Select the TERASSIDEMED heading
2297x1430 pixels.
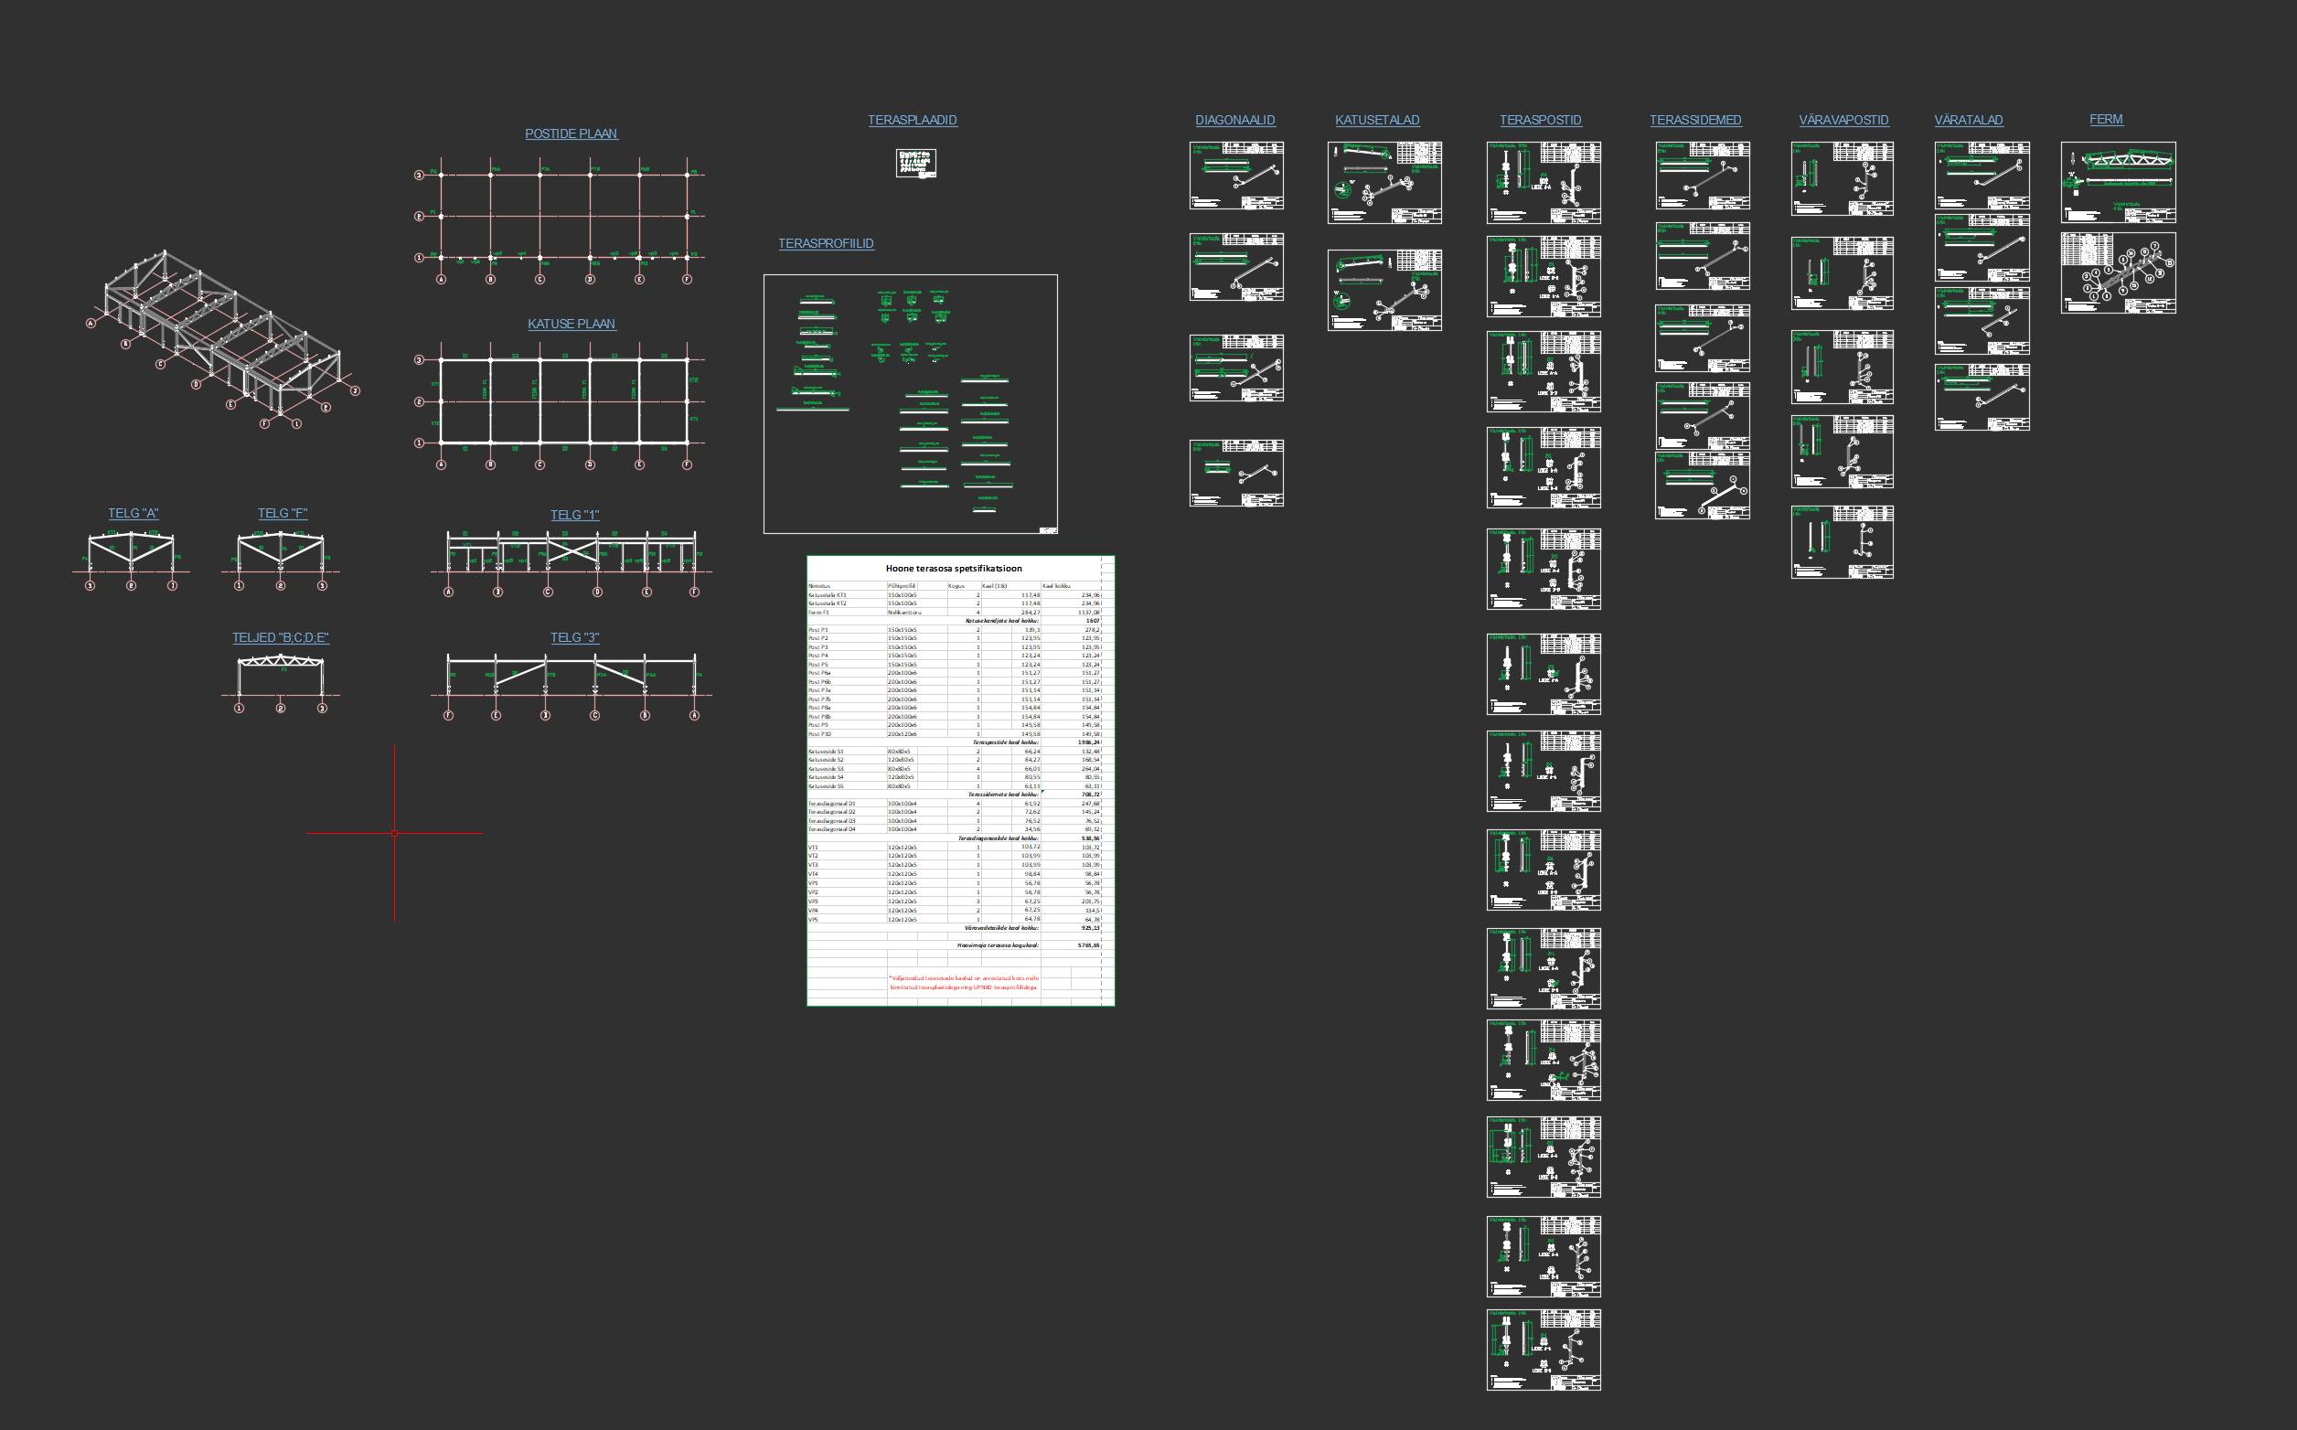coord(1694,120)
